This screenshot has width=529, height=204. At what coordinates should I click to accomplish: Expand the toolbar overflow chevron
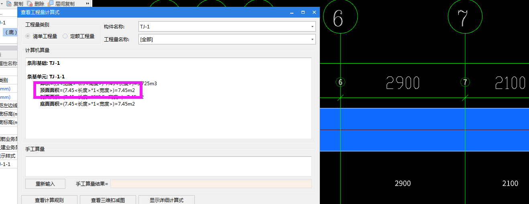(x=87, y=4)
